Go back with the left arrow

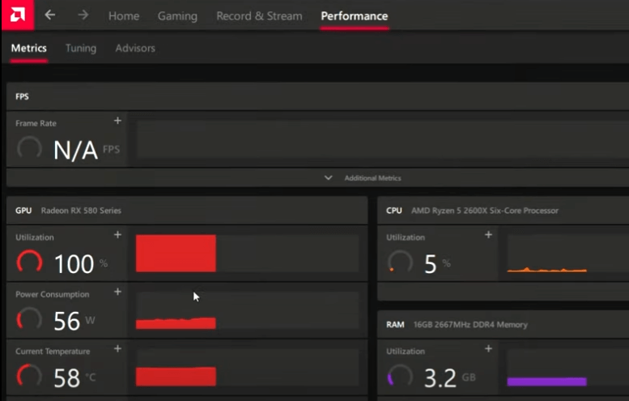click(50, 15)
